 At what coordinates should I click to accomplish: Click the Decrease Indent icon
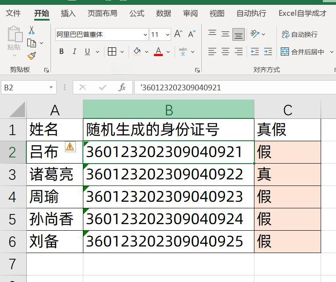(x=254, y=52)
